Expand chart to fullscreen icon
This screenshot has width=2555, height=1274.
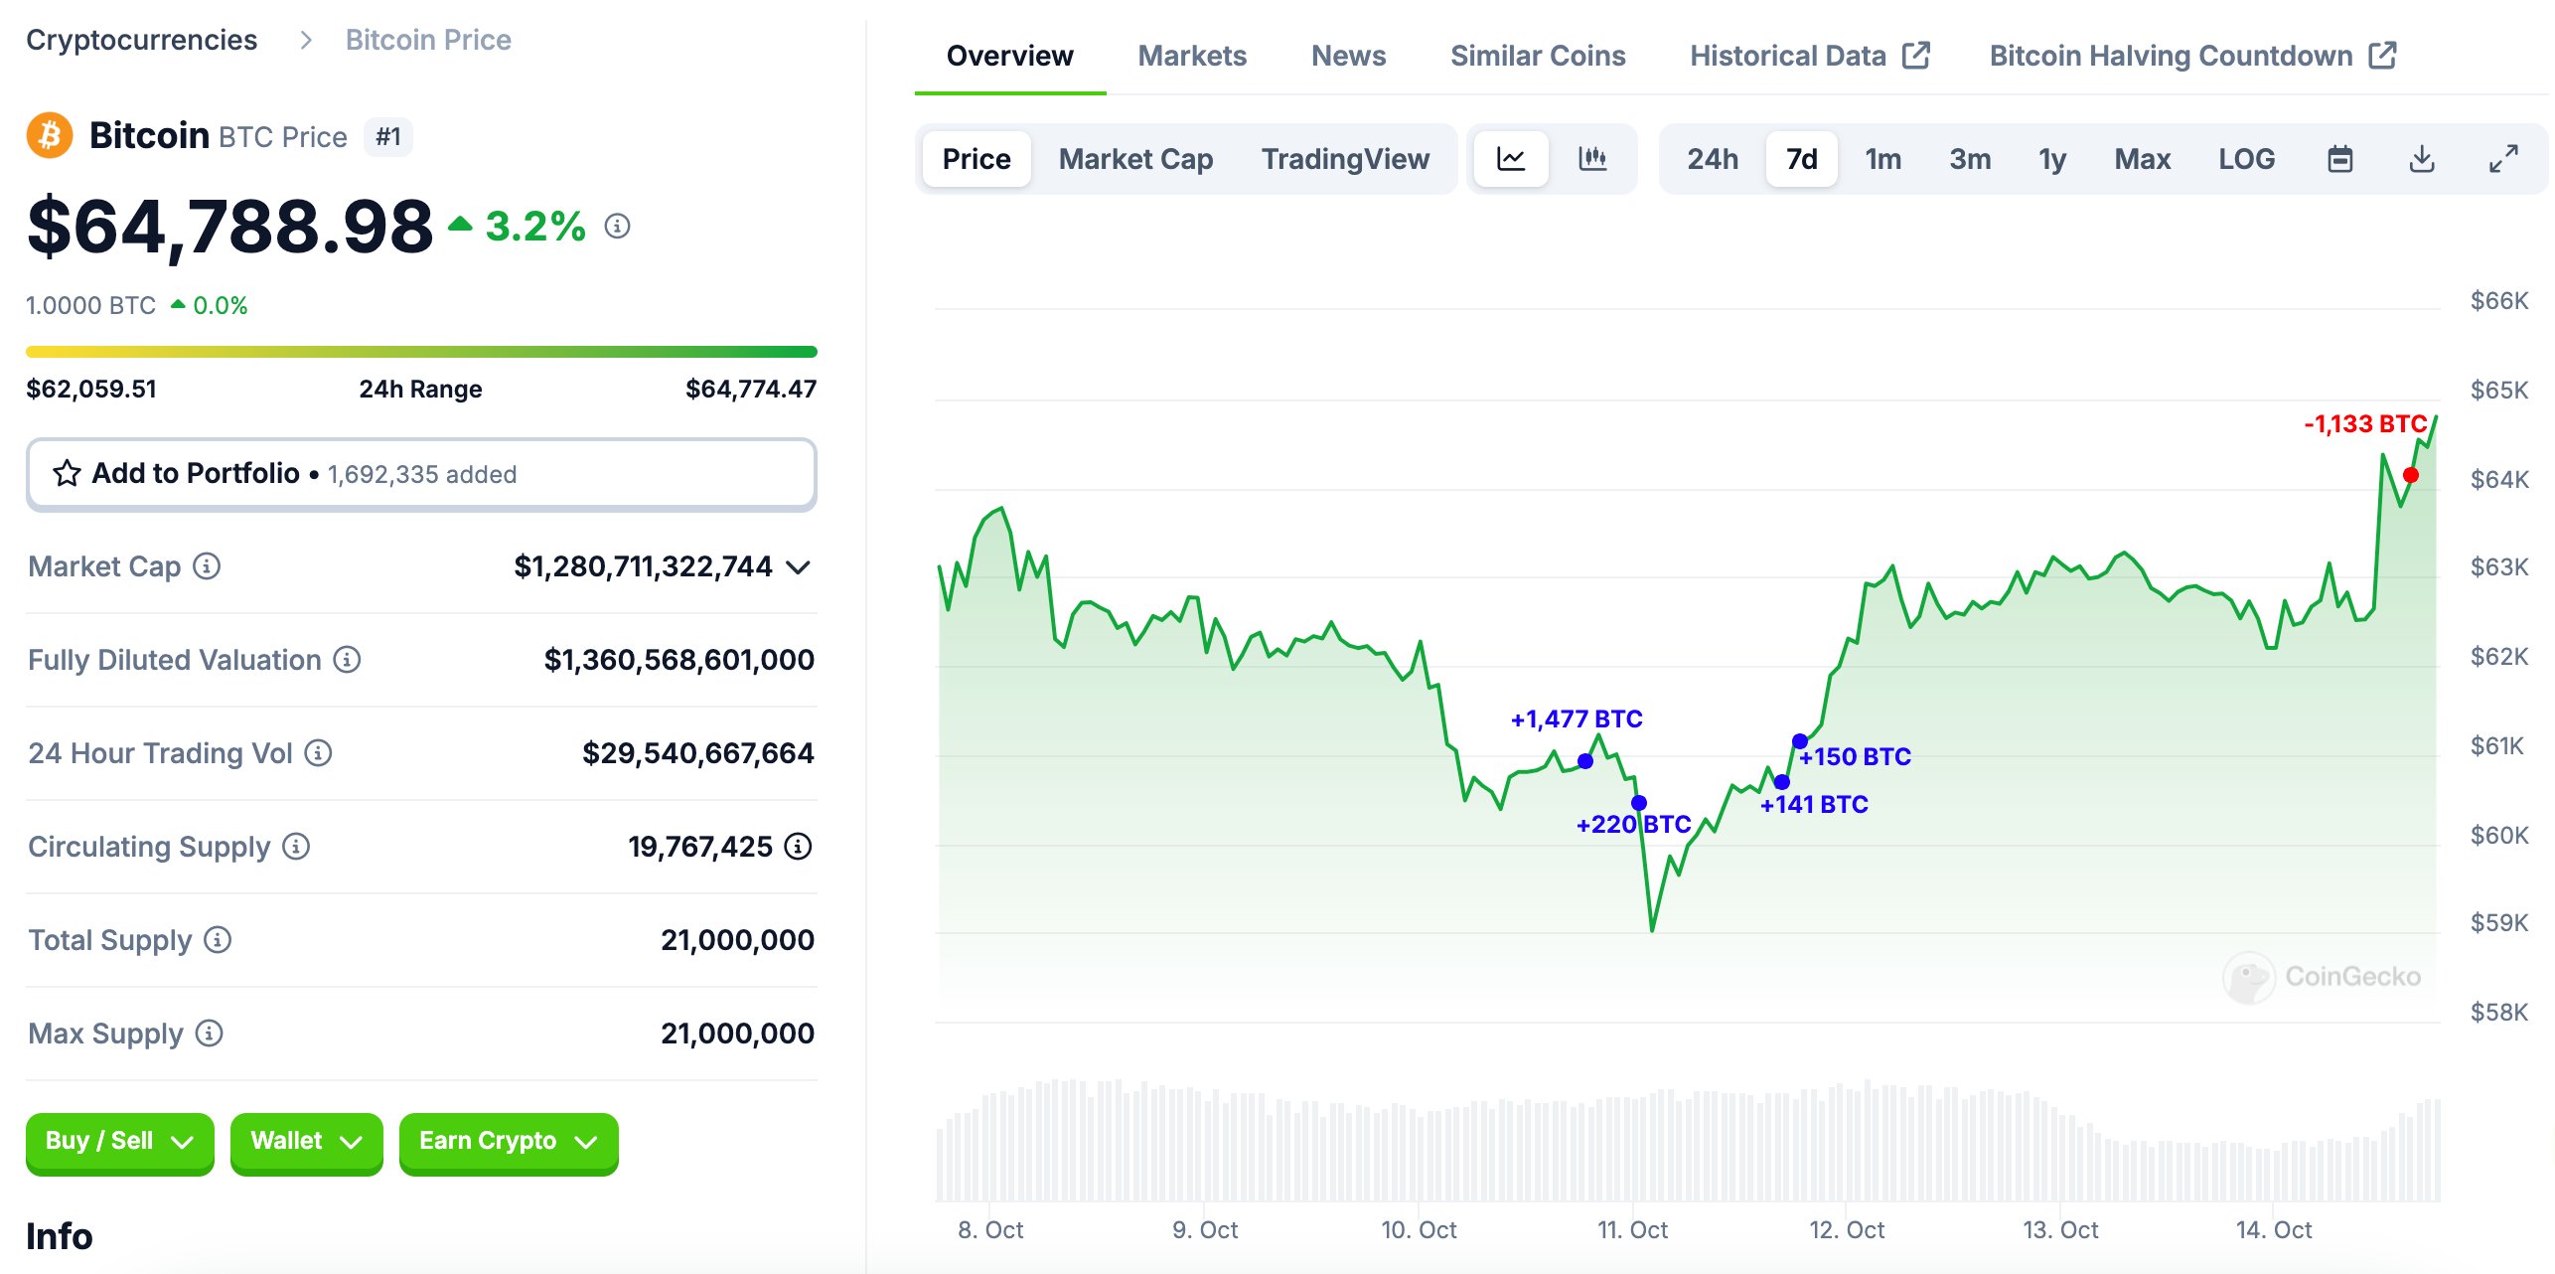[2503, 159]
